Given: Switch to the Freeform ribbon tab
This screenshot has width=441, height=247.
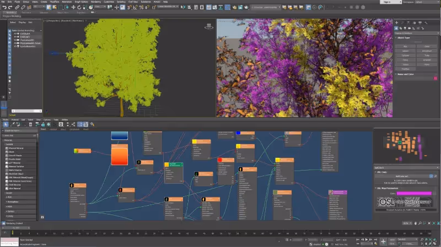Looking at the screenshot, I should point(26,13).
